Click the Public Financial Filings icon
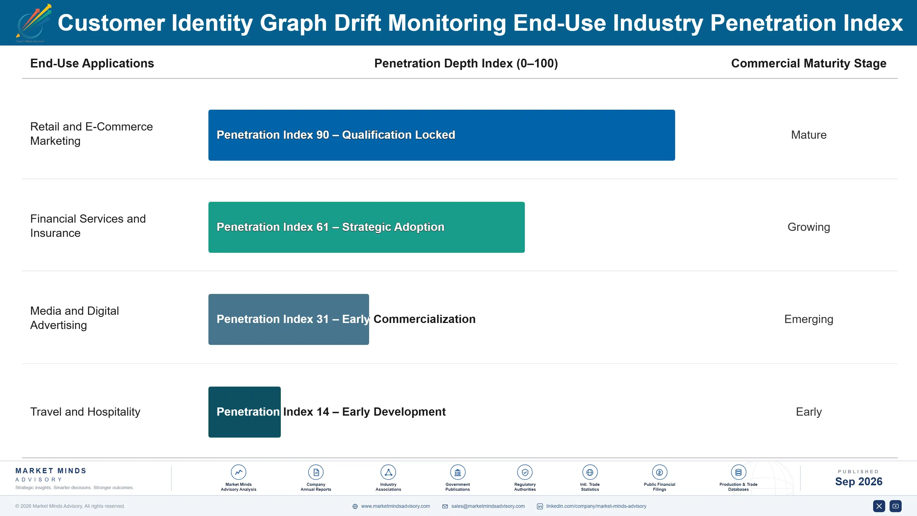Image resolution: width=917 pixels, height=516 pixels. [659, 472]
